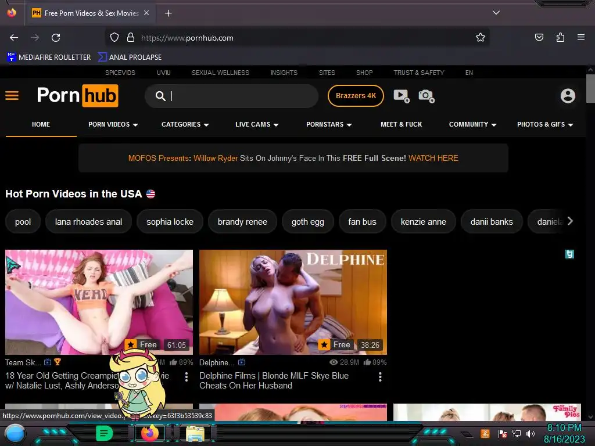
Task: Click the magnifier search icon
Action: (x=160, y=96)
